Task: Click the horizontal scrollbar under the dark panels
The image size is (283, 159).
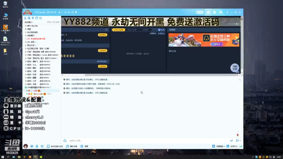Action: click(x=161, y=75)
